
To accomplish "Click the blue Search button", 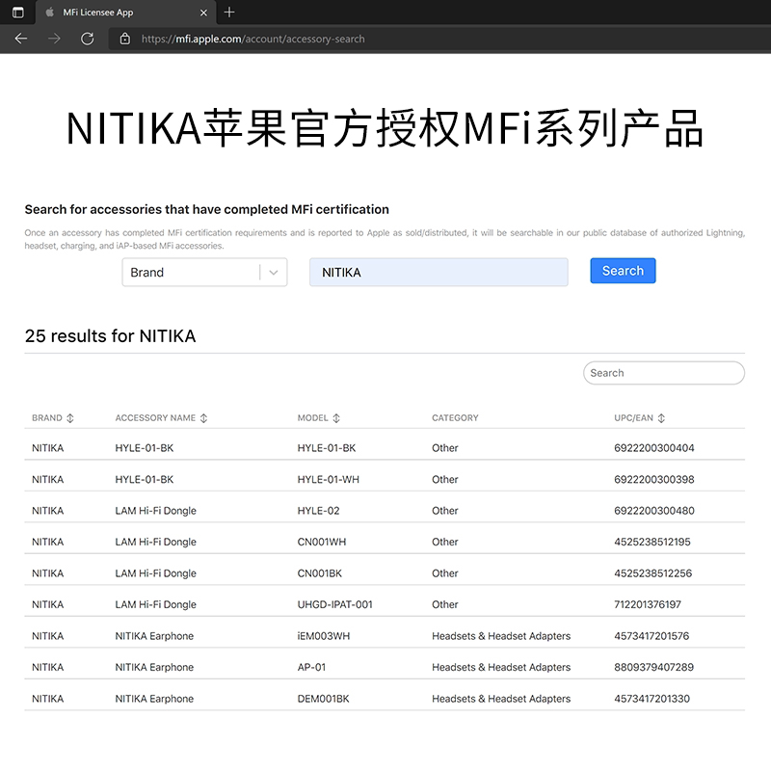I will (623, 271).
